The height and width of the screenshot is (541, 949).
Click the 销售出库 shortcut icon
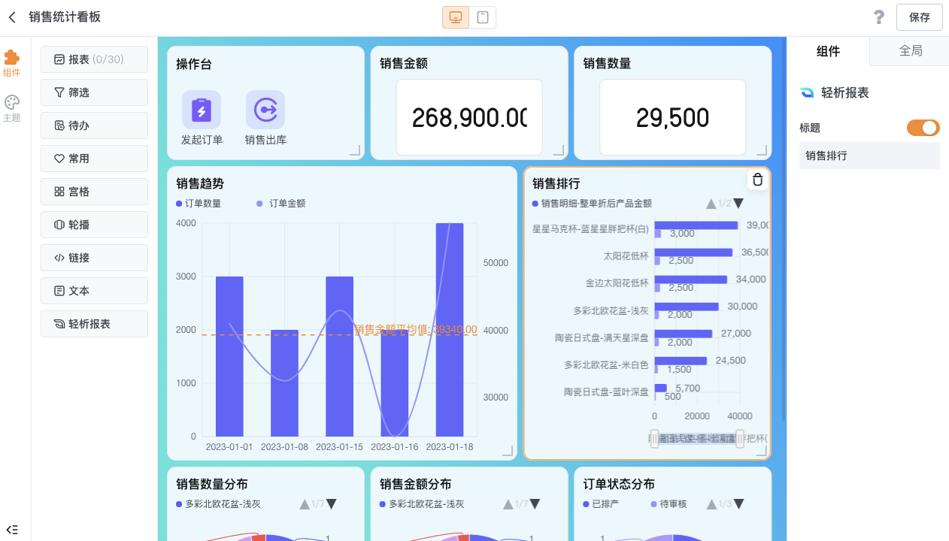click(x=265, y=110)
